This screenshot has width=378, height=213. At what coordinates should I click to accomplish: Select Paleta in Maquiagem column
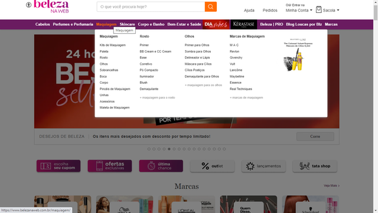coord(104,51)
